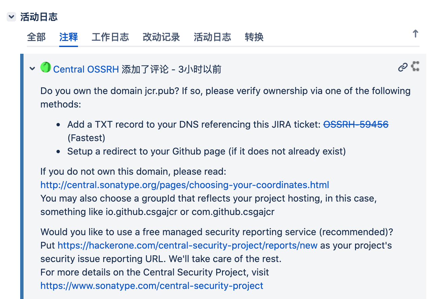Open the choosing-your-coordinates.html link
Image resolution: width=431 pixels, height=299 pixels.
click(x=185, y=185)
